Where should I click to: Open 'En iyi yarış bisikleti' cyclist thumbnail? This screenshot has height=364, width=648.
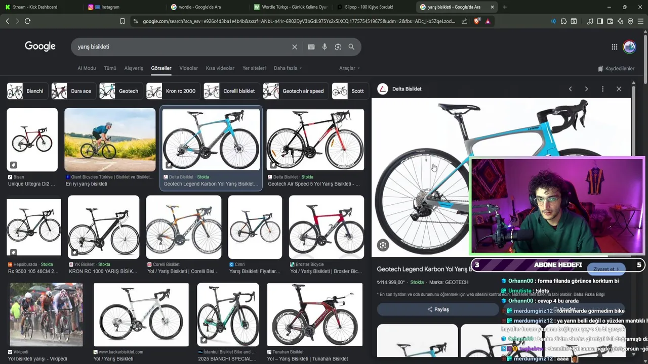pyautogui.click(x=110, y=140)
